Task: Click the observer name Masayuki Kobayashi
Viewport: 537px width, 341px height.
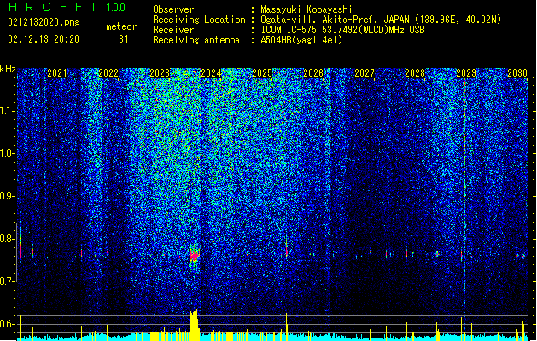Action: coord(306,9)
